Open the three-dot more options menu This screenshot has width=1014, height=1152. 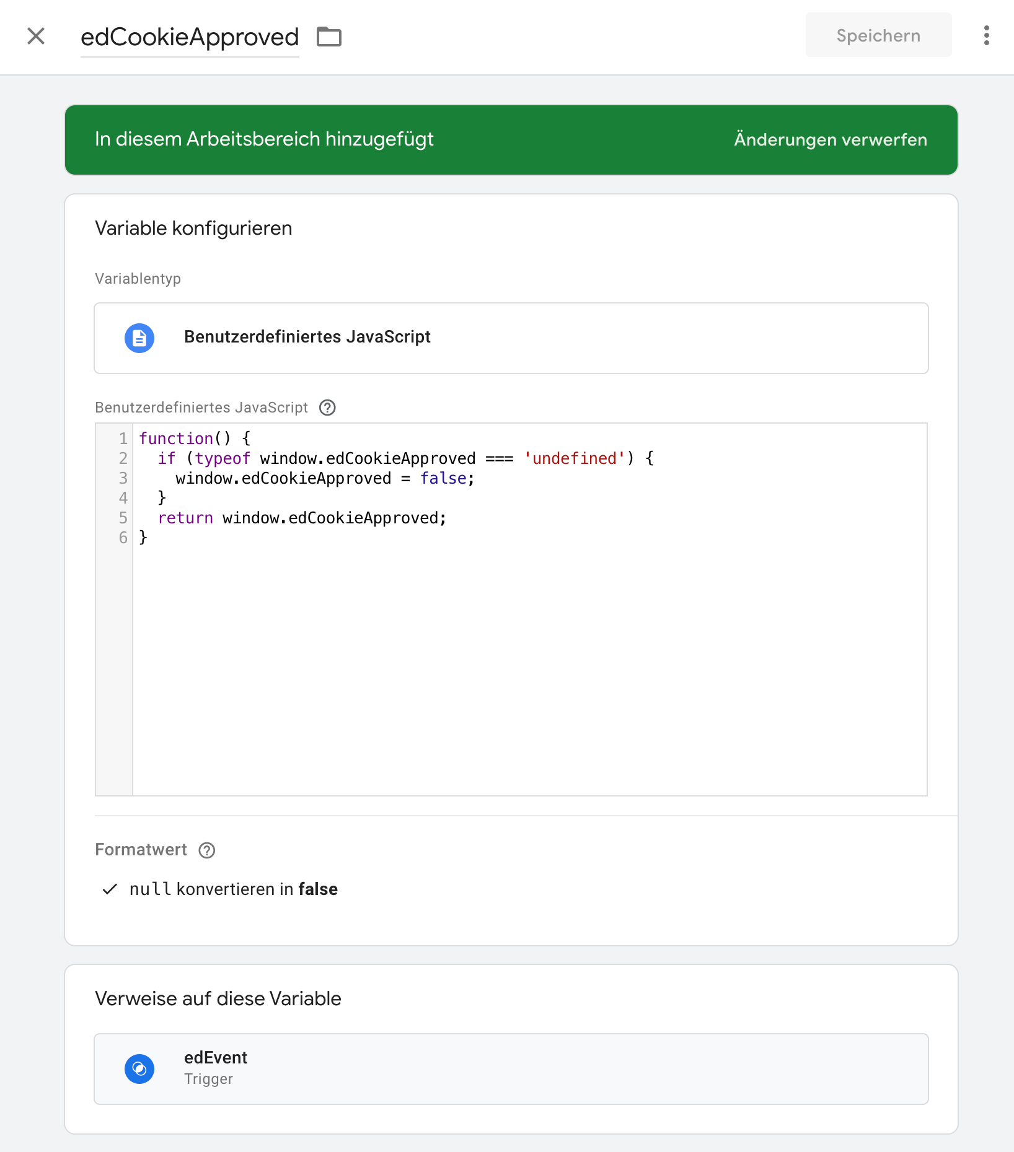click(x=986, y=36)
